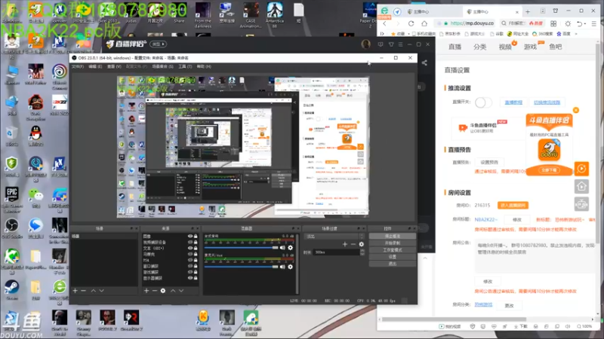Open the scene transition type dropdown in OBS
604x339 pixels.
coord(334,236)
